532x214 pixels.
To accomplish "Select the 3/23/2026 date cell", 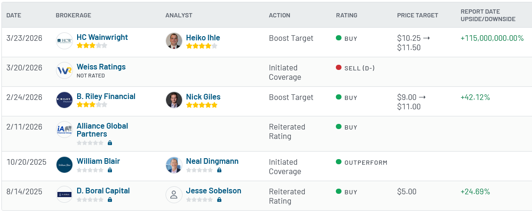I will [x=24, y=38].
